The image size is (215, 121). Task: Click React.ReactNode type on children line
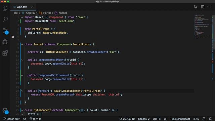(55, 33)
